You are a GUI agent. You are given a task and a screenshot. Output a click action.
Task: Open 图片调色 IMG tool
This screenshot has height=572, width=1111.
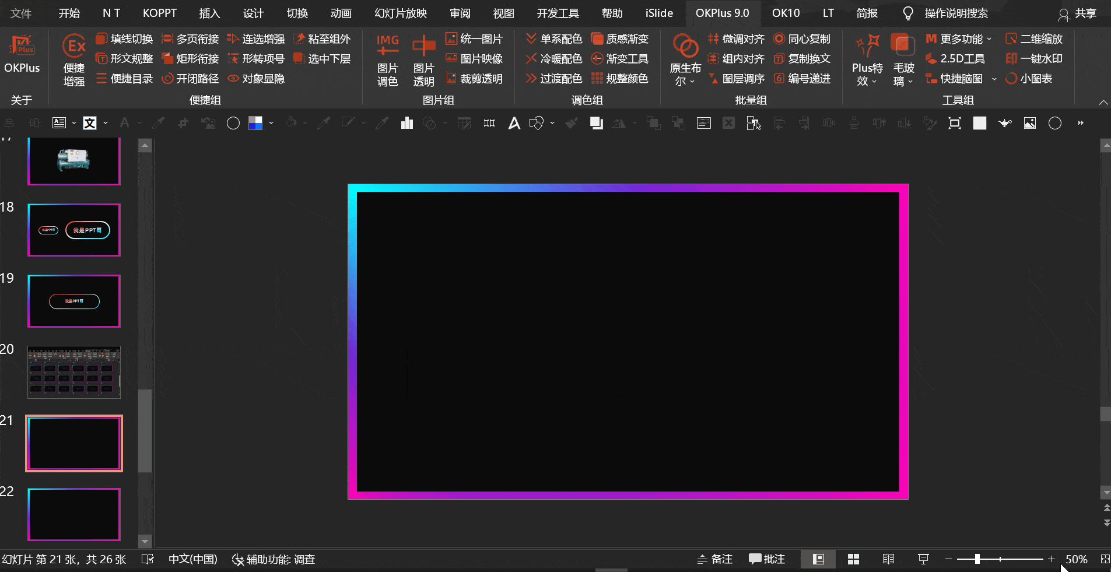coord(388,59)
